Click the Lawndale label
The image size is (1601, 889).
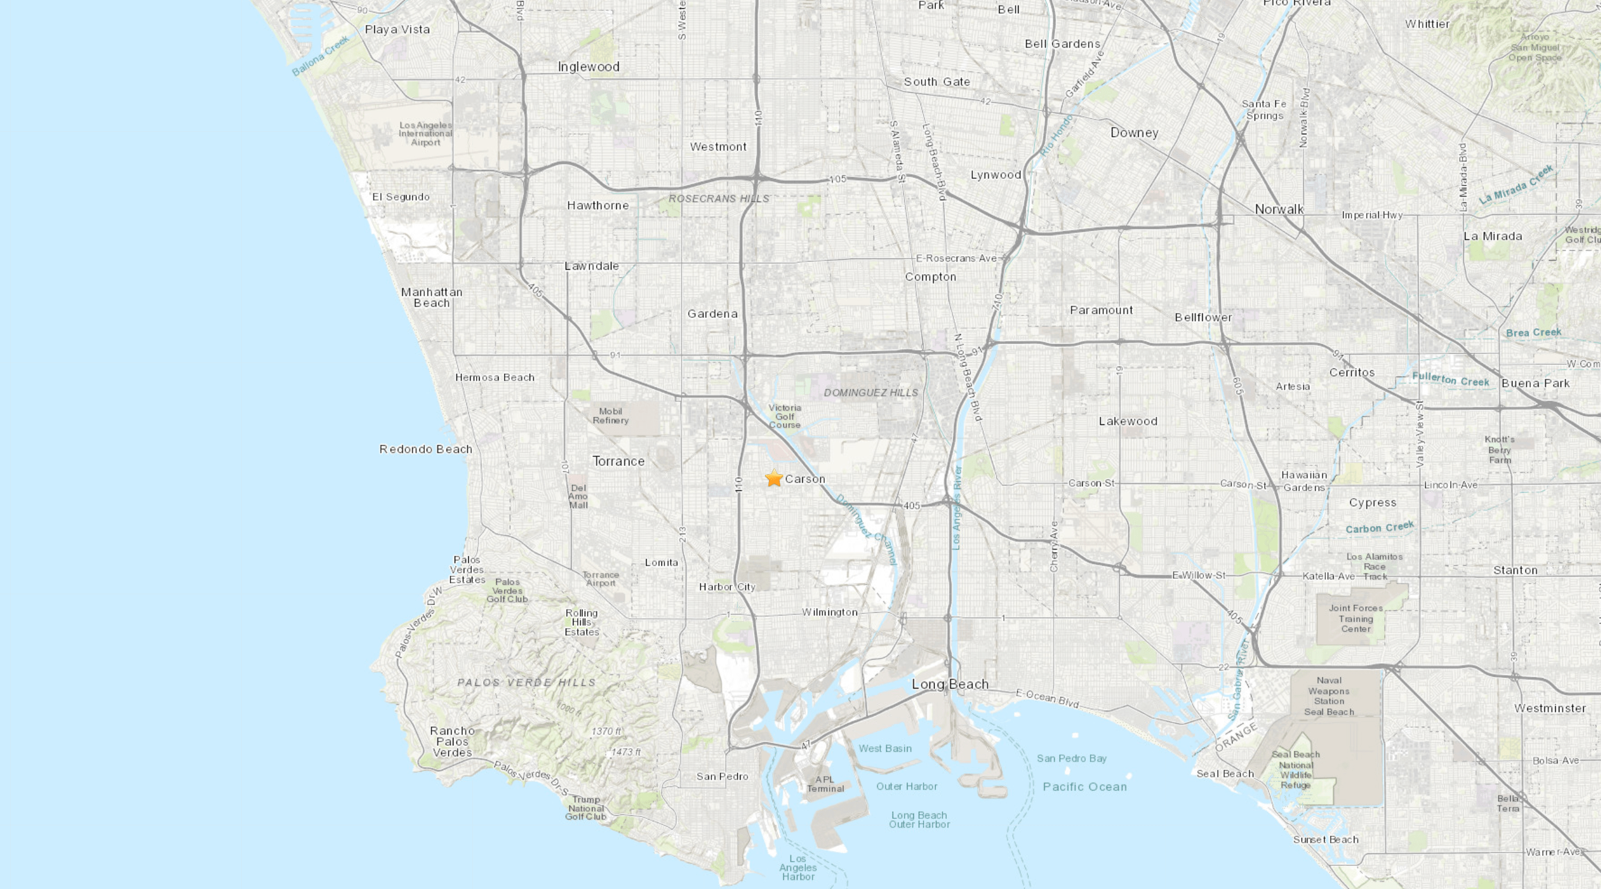[592, 267]
